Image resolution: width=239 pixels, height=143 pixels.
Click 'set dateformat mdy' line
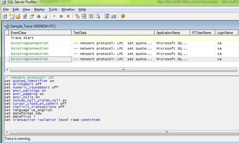click(23, 113)
